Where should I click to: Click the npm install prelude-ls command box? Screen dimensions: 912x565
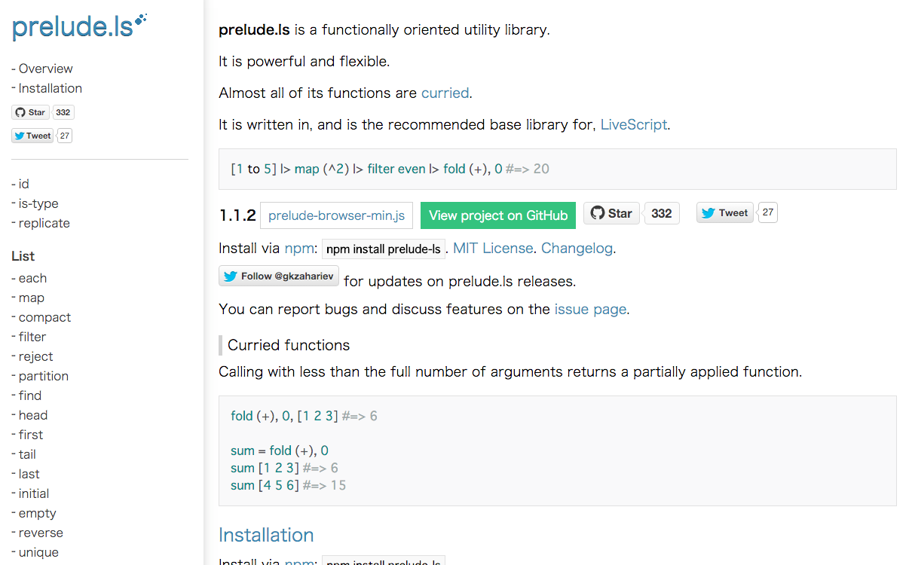[384, 249]
